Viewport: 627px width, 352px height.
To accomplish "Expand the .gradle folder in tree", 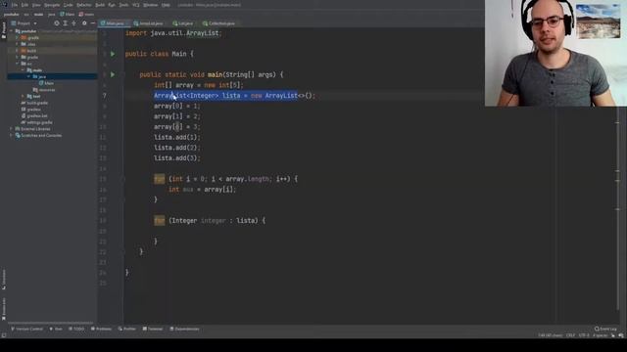I will [x=18, y=38].
